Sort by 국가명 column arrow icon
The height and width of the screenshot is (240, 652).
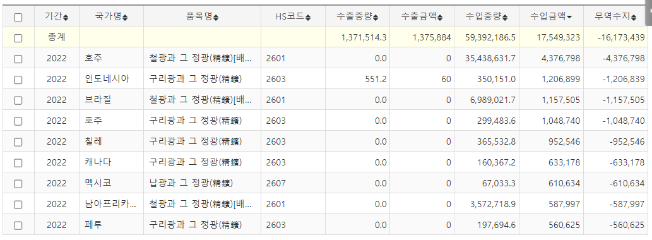(x=126, y=18)
